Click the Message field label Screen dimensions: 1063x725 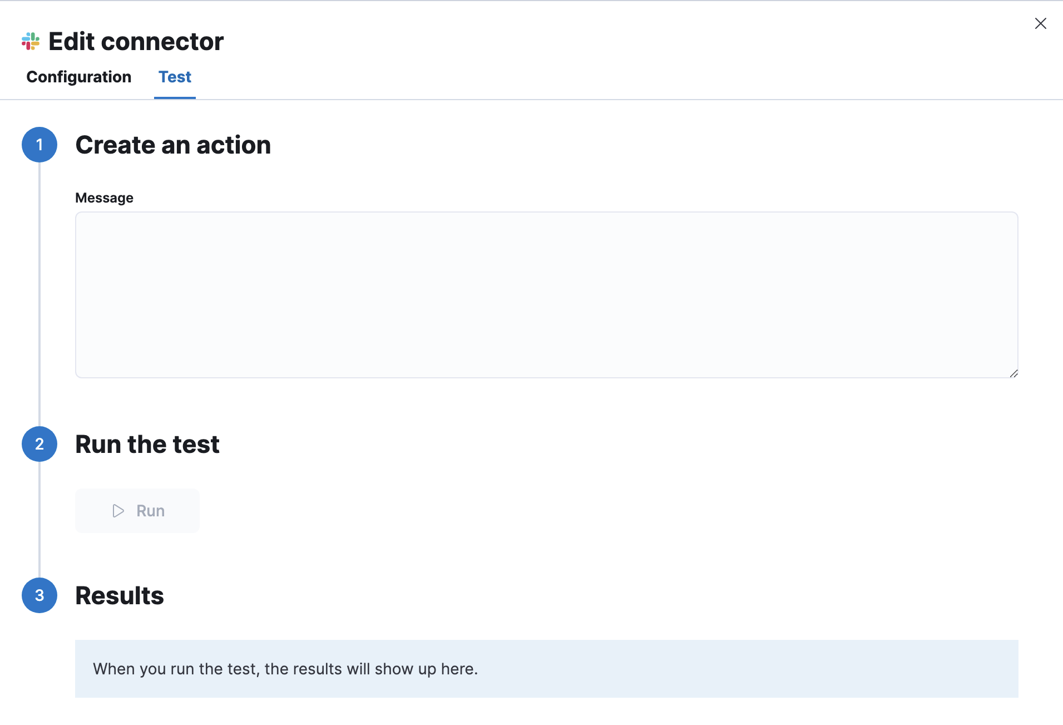104,198
